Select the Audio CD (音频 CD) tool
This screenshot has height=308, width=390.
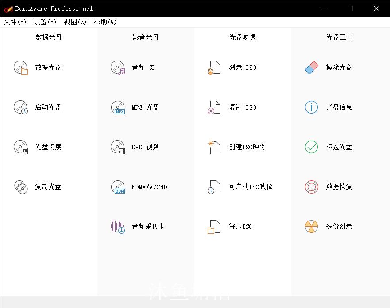[x=137, y=67]
